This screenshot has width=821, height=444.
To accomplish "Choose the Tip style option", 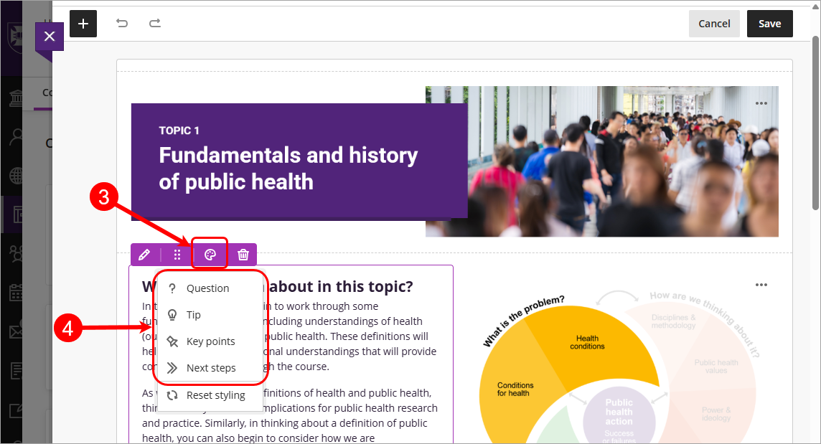I will 193,315.
